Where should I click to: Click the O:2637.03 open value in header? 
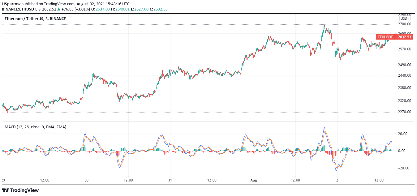(x=101, y=9)
